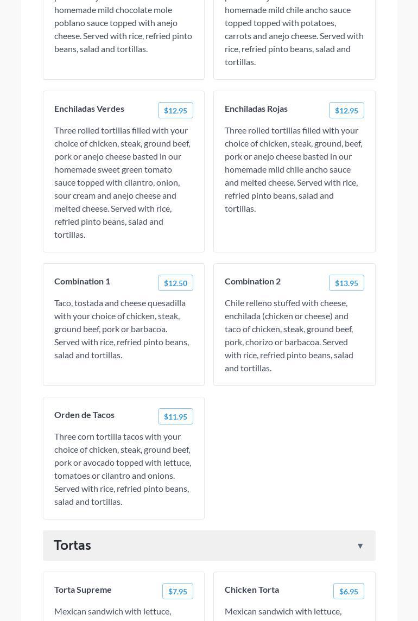The image size is (418, 621).
Task: Click the Enchiladas Rojas $12.95 price button
Action: 346,111
